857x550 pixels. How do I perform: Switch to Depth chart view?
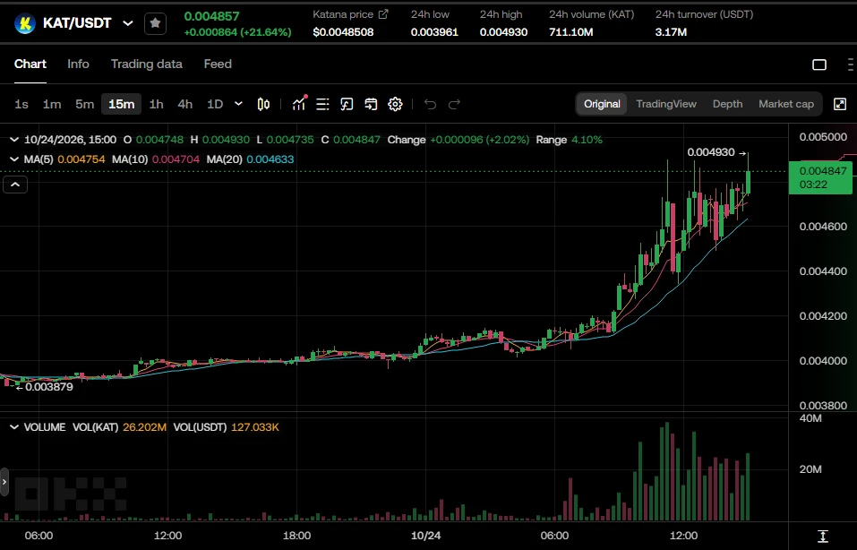point(727,104)
